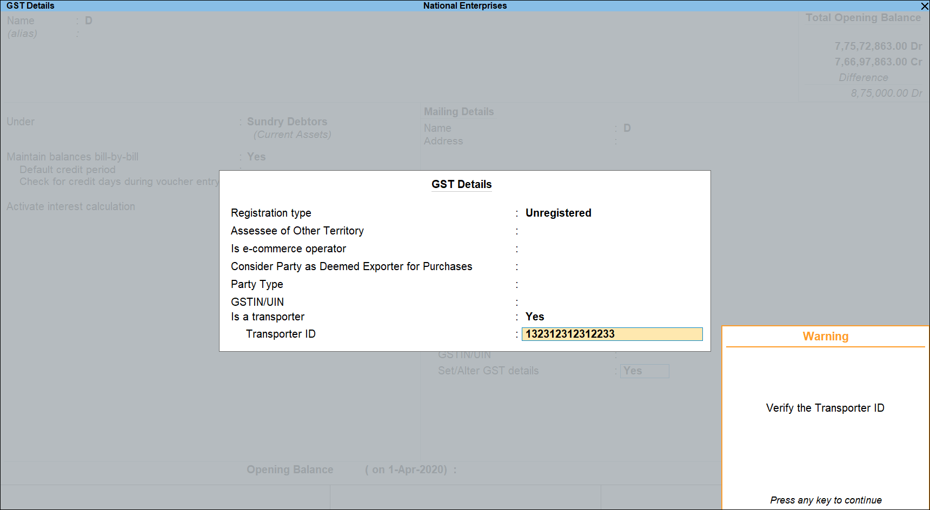The height and width of the screenshot is (510, 930).
Task: Toggle the Set/Alter GST details option
Action: pyautogui.click(x=645, y=371)
